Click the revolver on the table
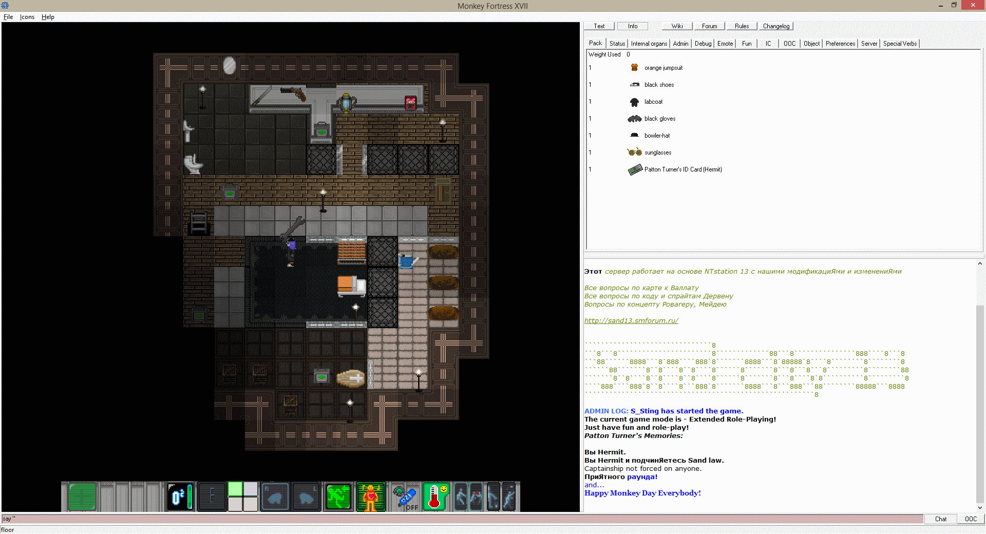Viewport: 986px width, 534px height. click(294, 93)
